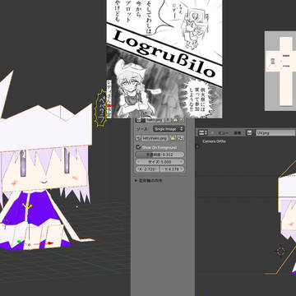Click the unlink X icon on the background image
This screenshot has height=296, width=296.
[x=182, y=120]
